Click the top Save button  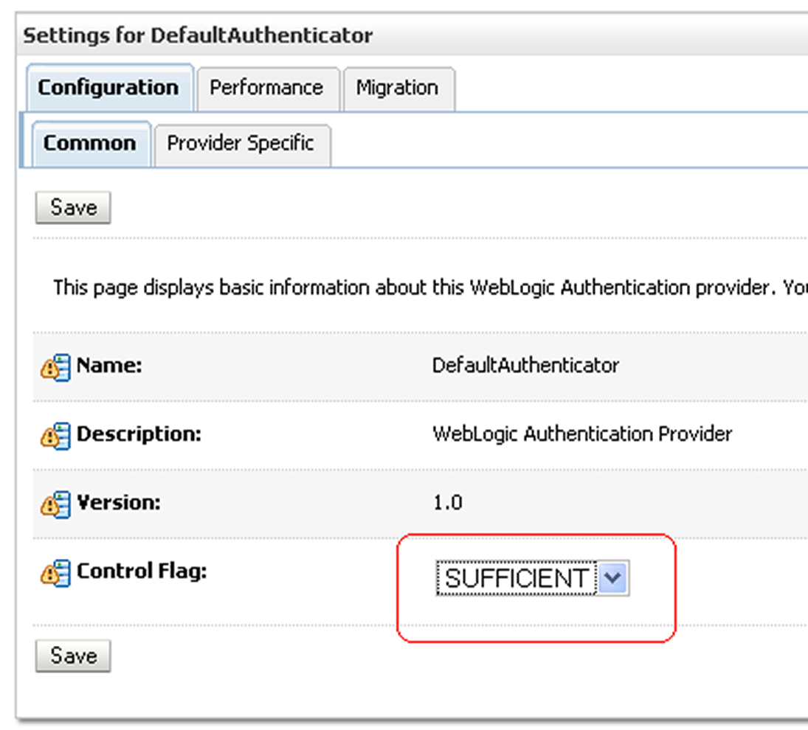[73, 207]
